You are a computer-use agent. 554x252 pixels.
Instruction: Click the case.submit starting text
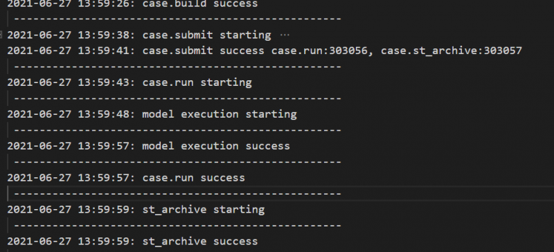pos(206,35)
